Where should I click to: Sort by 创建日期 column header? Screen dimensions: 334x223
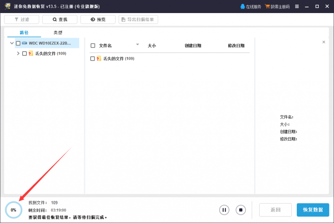coord(193,46)
